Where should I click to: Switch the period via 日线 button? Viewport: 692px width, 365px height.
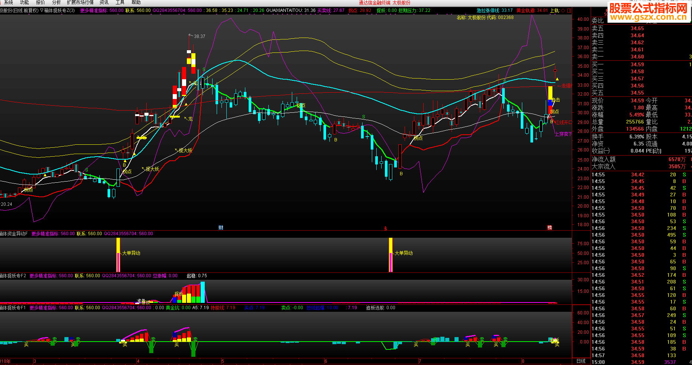[x=581, y=361]
